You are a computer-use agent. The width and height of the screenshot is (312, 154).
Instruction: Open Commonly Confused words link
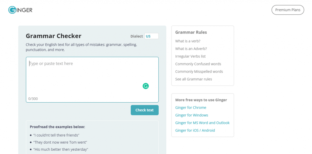click(198, 64)
